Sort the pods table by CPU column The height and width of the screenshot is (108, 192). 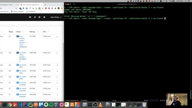tap(44, 32)
